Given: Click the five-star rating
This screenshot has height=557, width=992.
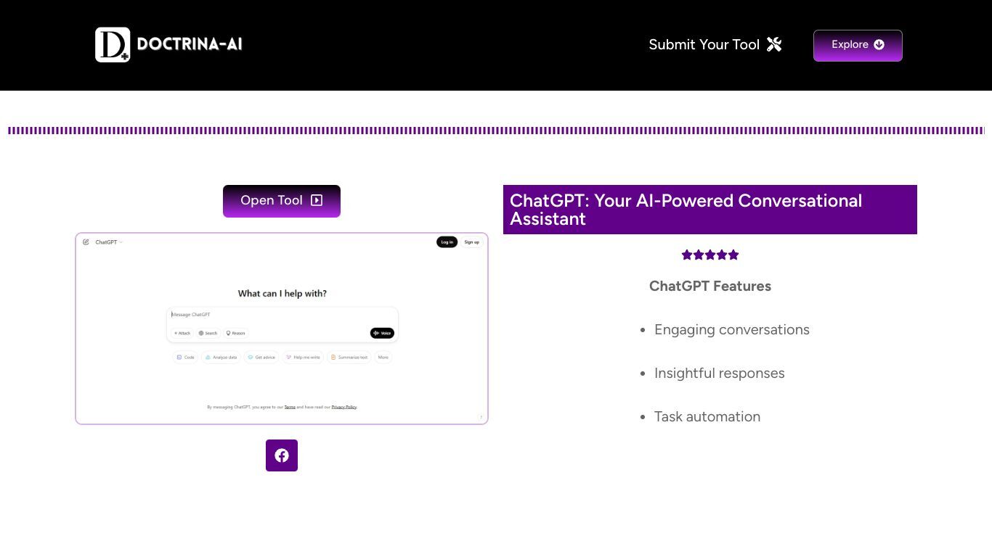Looking at the screenshot, I should click(710, 255).
